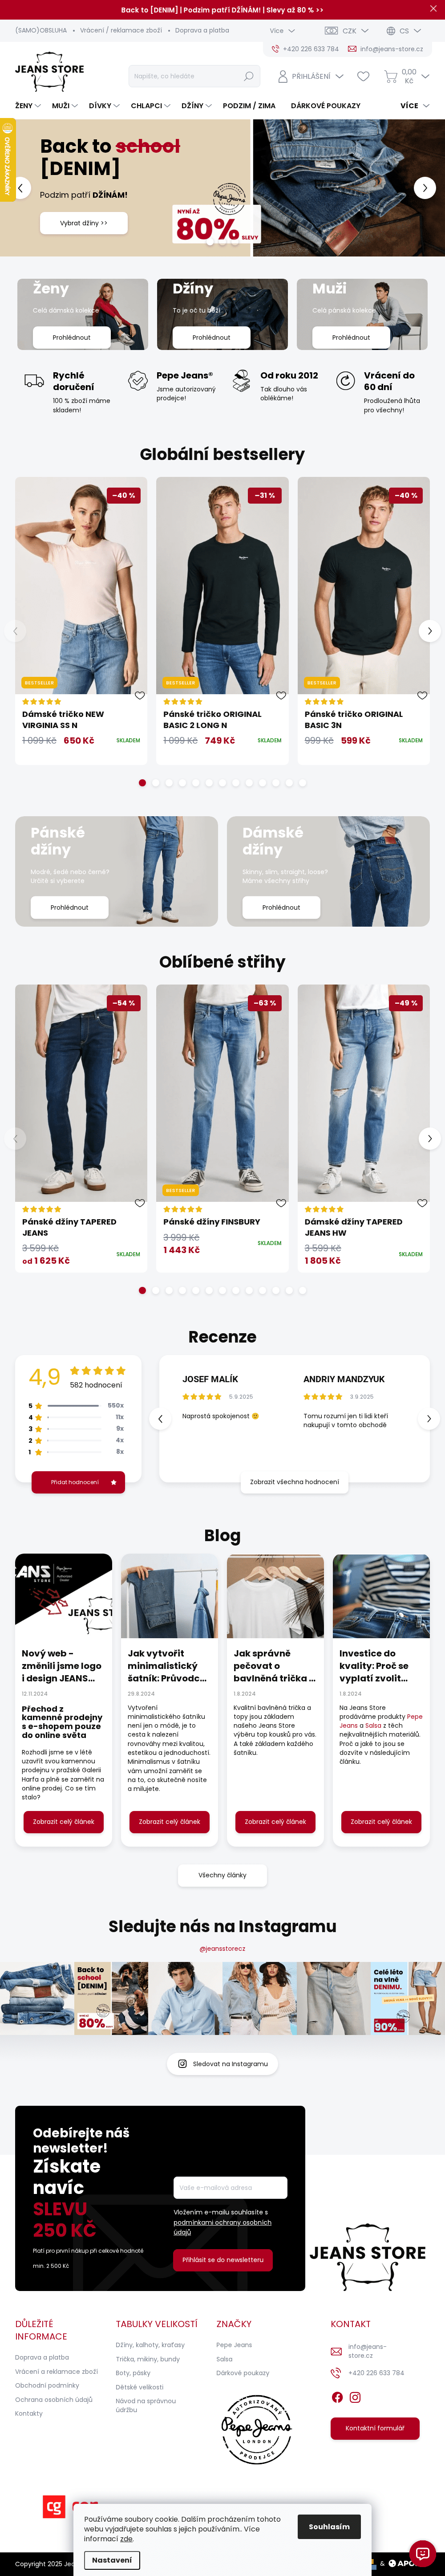Click the Souhlasím cookie button
The image size is (445, 2576).
tap(329, 2526)
